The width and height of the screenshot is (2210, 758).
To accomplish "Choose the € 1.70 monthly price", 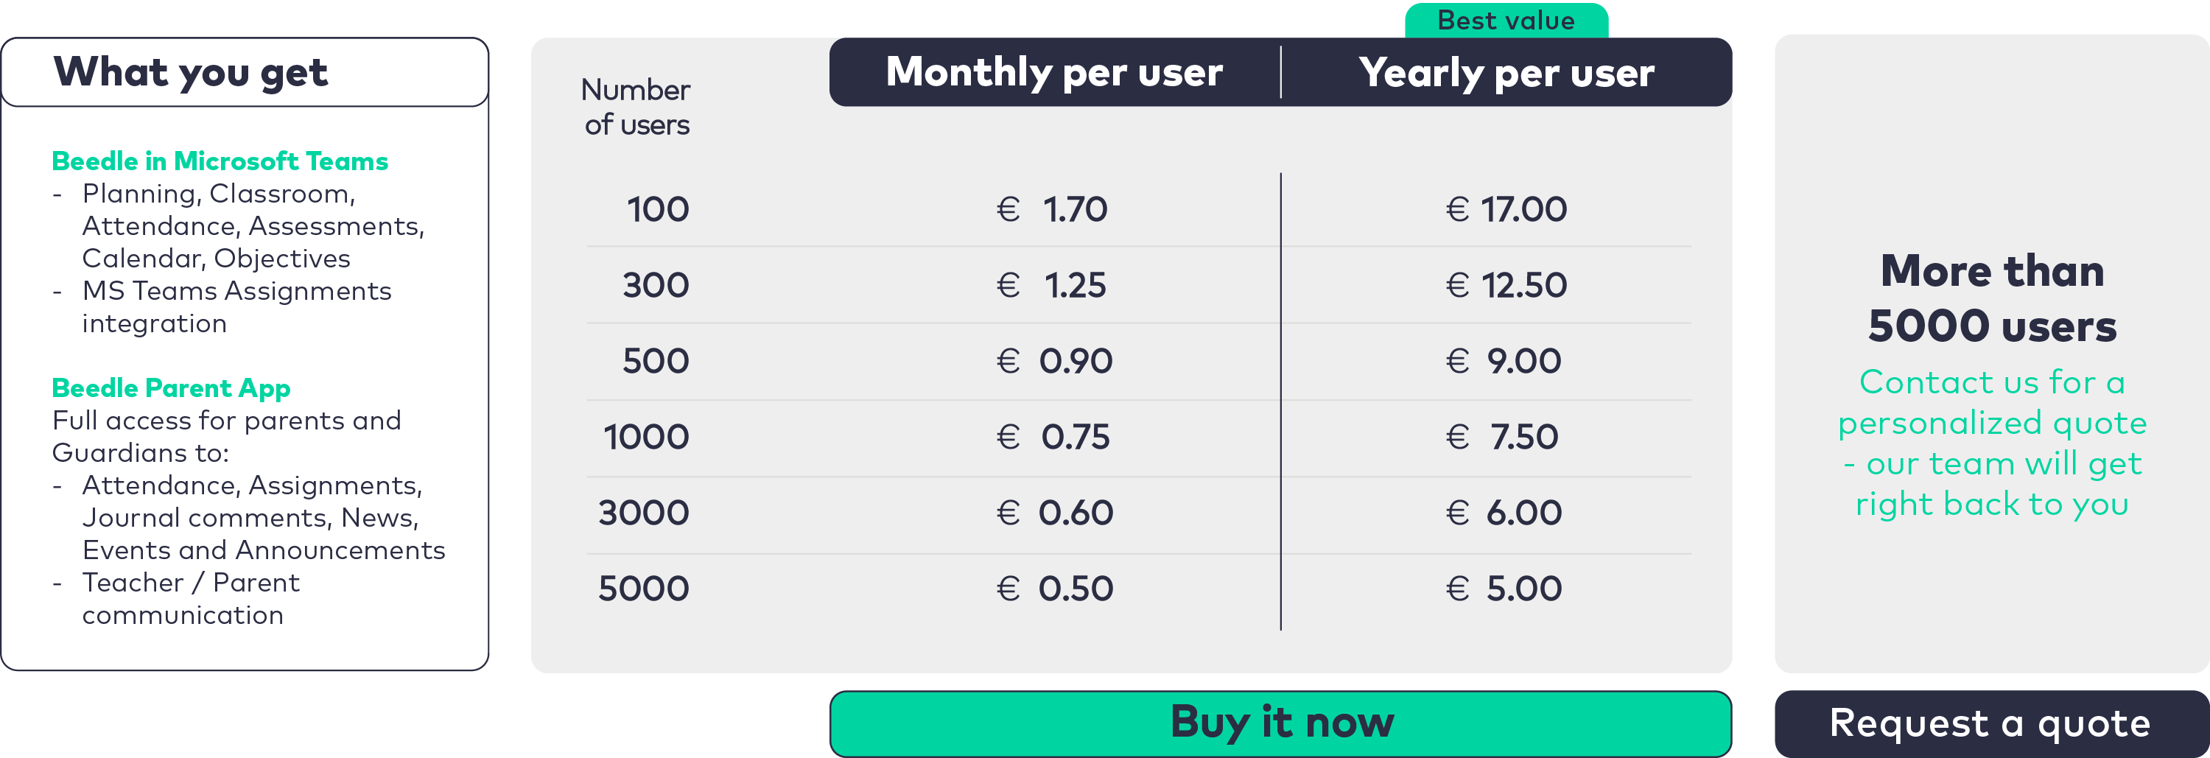I will pos(1053,209).
